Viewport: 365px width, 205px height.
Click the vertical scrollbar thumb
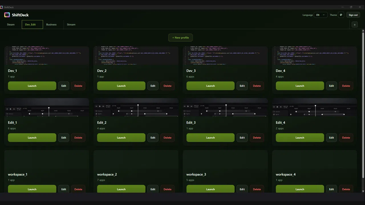[x=363, y=105]
